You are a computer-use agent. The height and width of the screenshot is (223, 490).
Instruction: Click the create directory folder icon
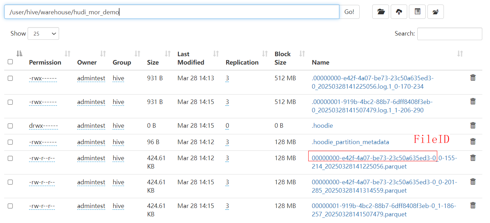click(381, 12)
